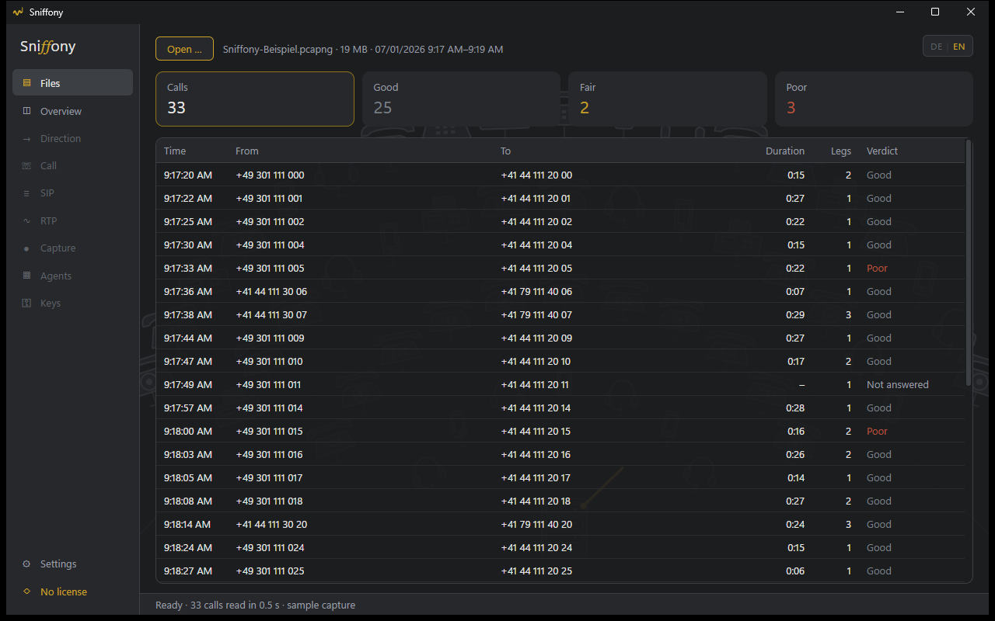
Task: Filter by the Fair 2 card
Action: click(x=668, y=99)
